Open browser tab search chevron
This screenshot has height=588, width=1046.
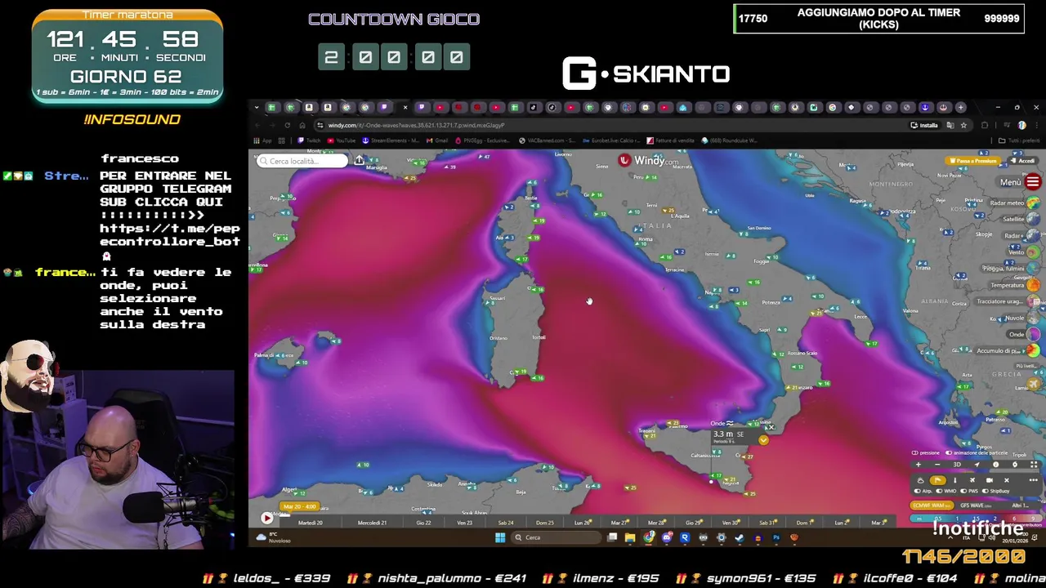[256, 107]
